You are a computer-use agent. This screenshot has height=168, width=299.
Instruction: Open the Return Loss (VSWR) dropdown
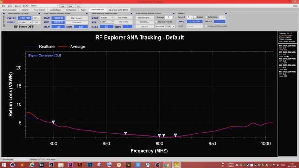click(x=165, y=26)
